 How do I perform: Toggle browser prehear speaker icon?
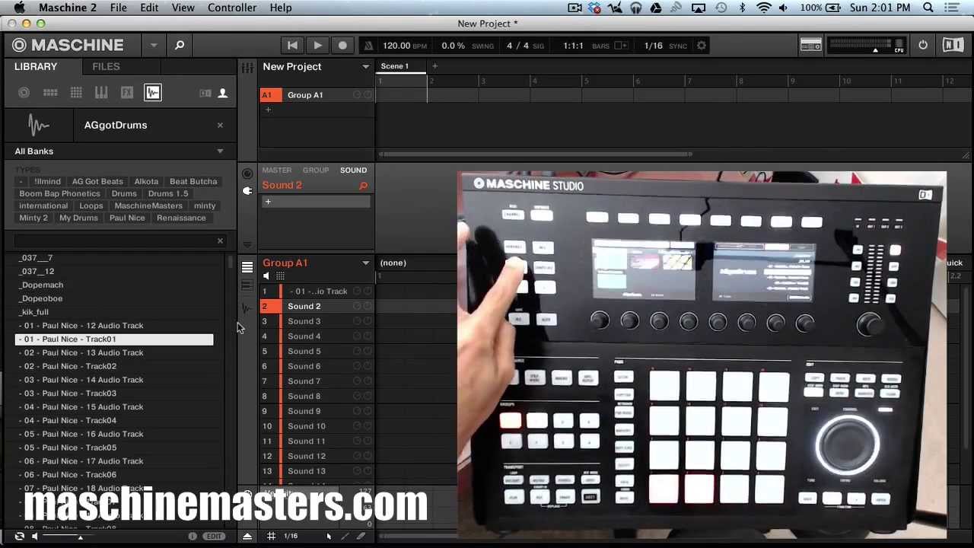coord(34,537)
